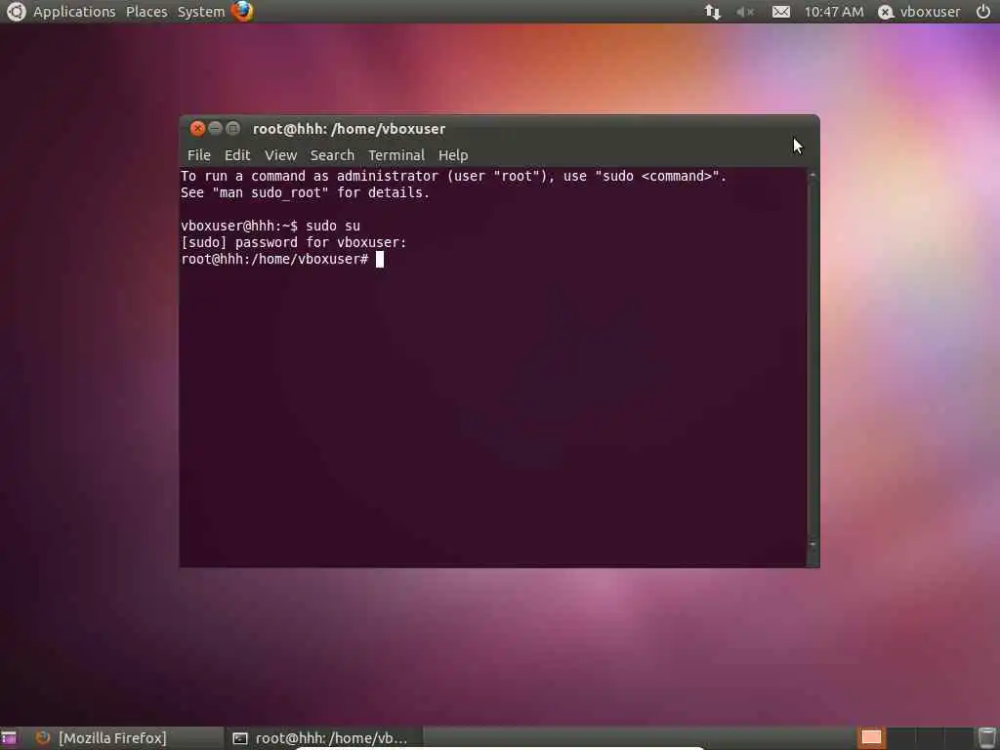The image size is (1000, 750).
Task: Click the muted volume speaker icon
Action: (x=744, y=12)
